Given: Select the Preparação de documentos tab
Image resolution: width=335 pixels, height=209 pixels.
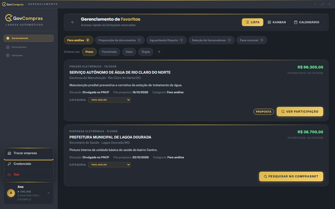Looking at the screenshot, I should coord(120,40).
